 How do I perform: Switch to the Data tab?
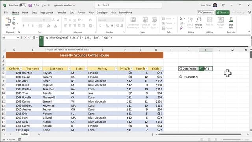tap(72, 13)
